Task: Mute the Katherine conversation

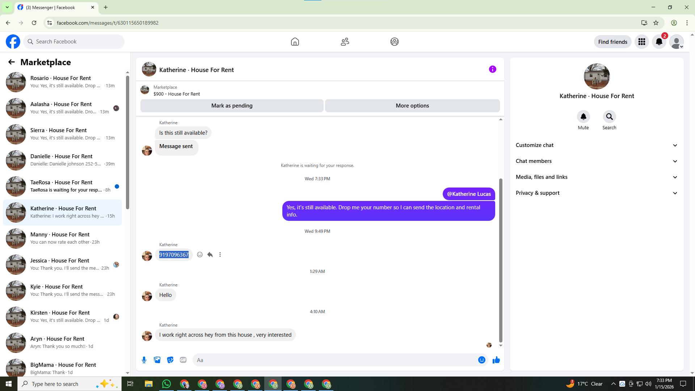Action: (583, 117)
